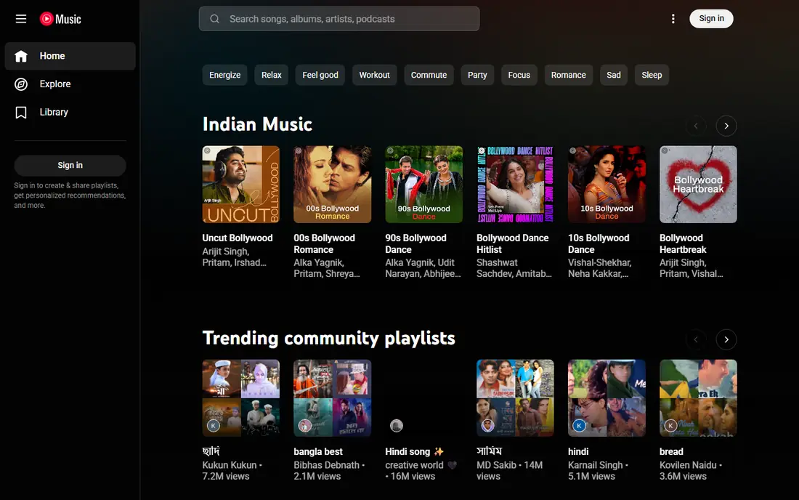Select the Commute mood chip
This screenshot has height=500, width=799.
click(x=429, y=75)
